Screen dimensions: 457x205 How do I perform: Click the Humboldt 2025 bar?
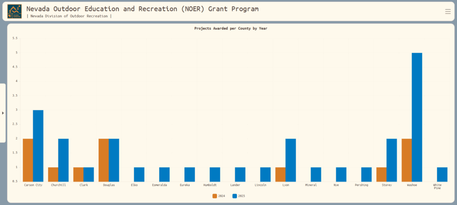215,174
